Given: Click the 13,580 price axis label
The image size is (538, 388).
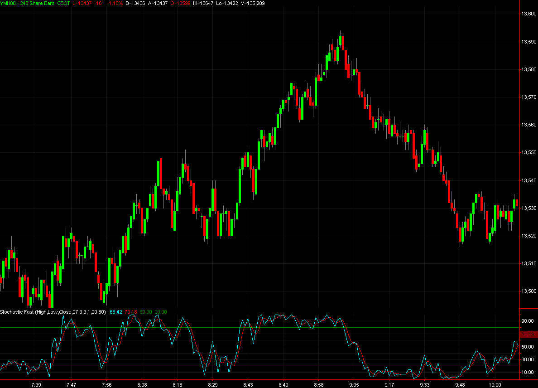Looking at the screenshot, I should point(529,69).
